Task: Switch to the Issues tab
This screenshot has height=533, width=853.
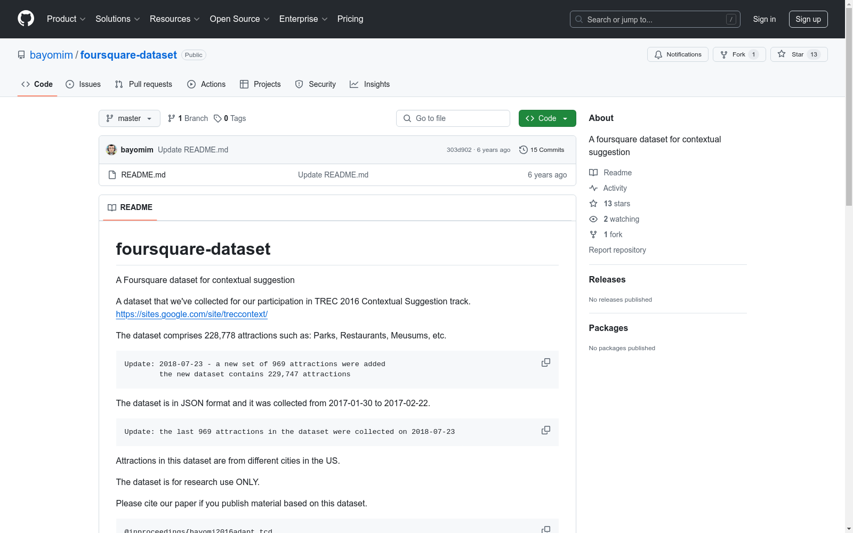Action: (83, 84)
